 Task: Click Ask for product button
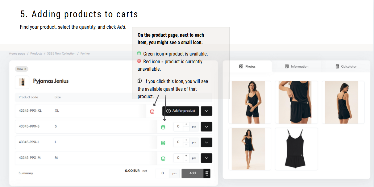[181, 111]
